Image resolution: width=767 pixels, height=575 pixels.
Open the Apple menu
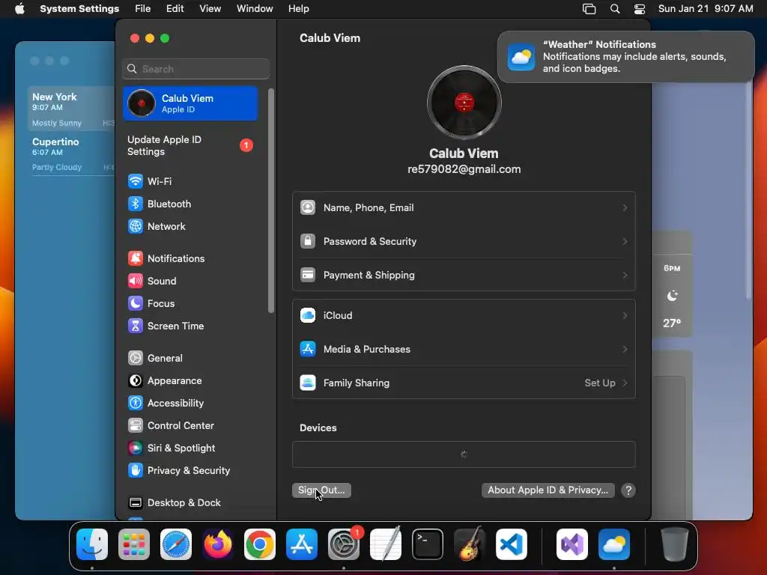pos(19,9)
